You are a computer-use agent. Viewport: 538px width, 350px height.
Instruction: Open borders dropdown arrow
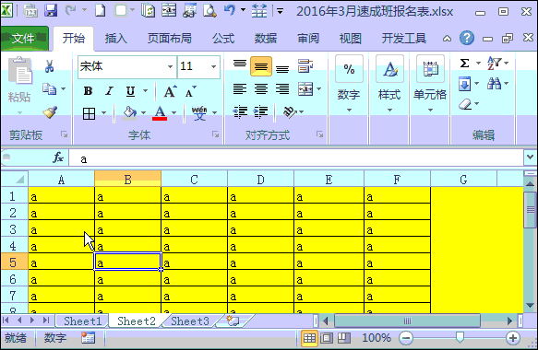click(103, 112)
